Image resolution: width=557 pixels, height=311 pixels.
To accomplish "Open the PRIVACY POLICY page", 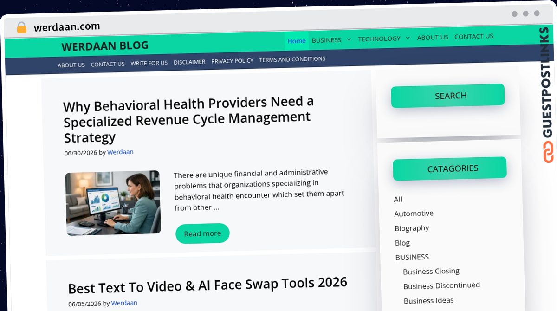I will pyautogui.click(x=232, y=61).
